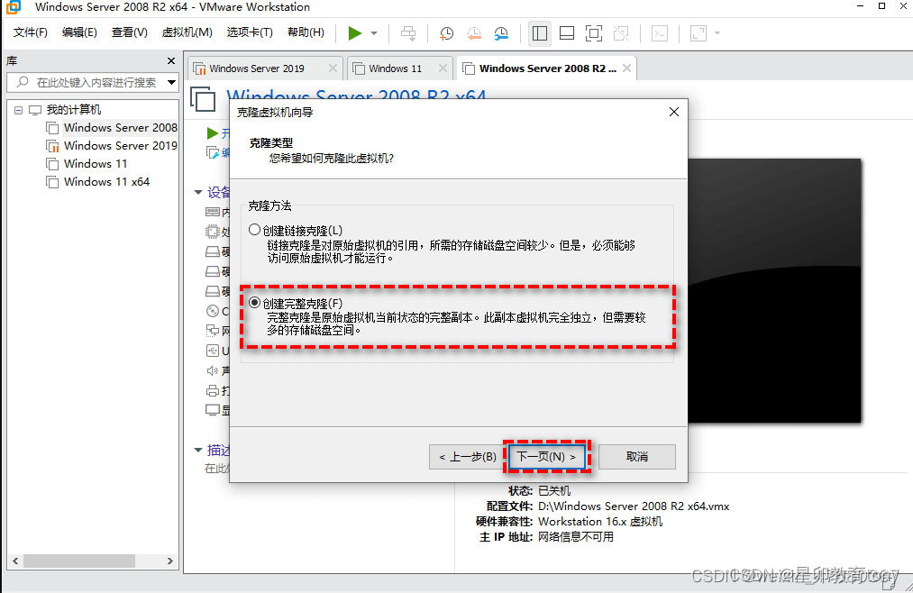The width and height of the screenshot is (913, 593).
Task: Power on the VM with the green play icon
Action: coord(354,33)
